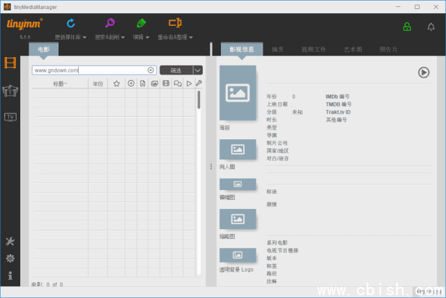Image resolution: width=446 pixels, height=298 pixels.
Task: Click the green unlock status icon
Action: [x=407, y=27]
